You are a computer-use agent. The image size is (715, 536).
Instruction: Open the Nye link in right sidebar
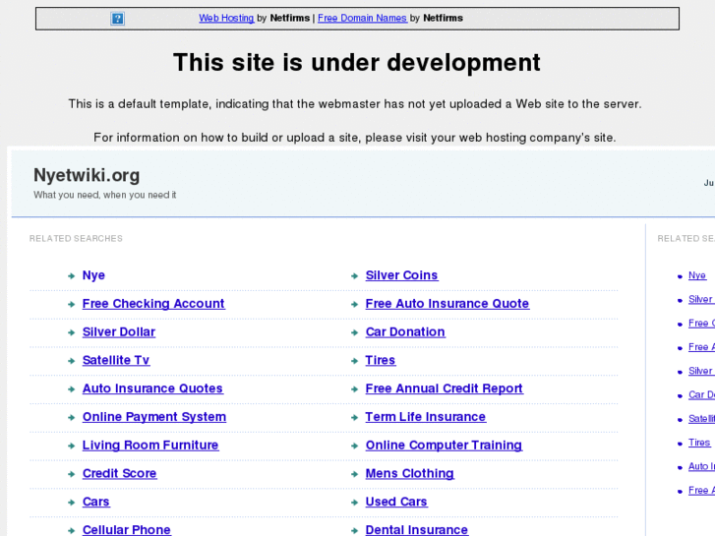tap(697, 275)
